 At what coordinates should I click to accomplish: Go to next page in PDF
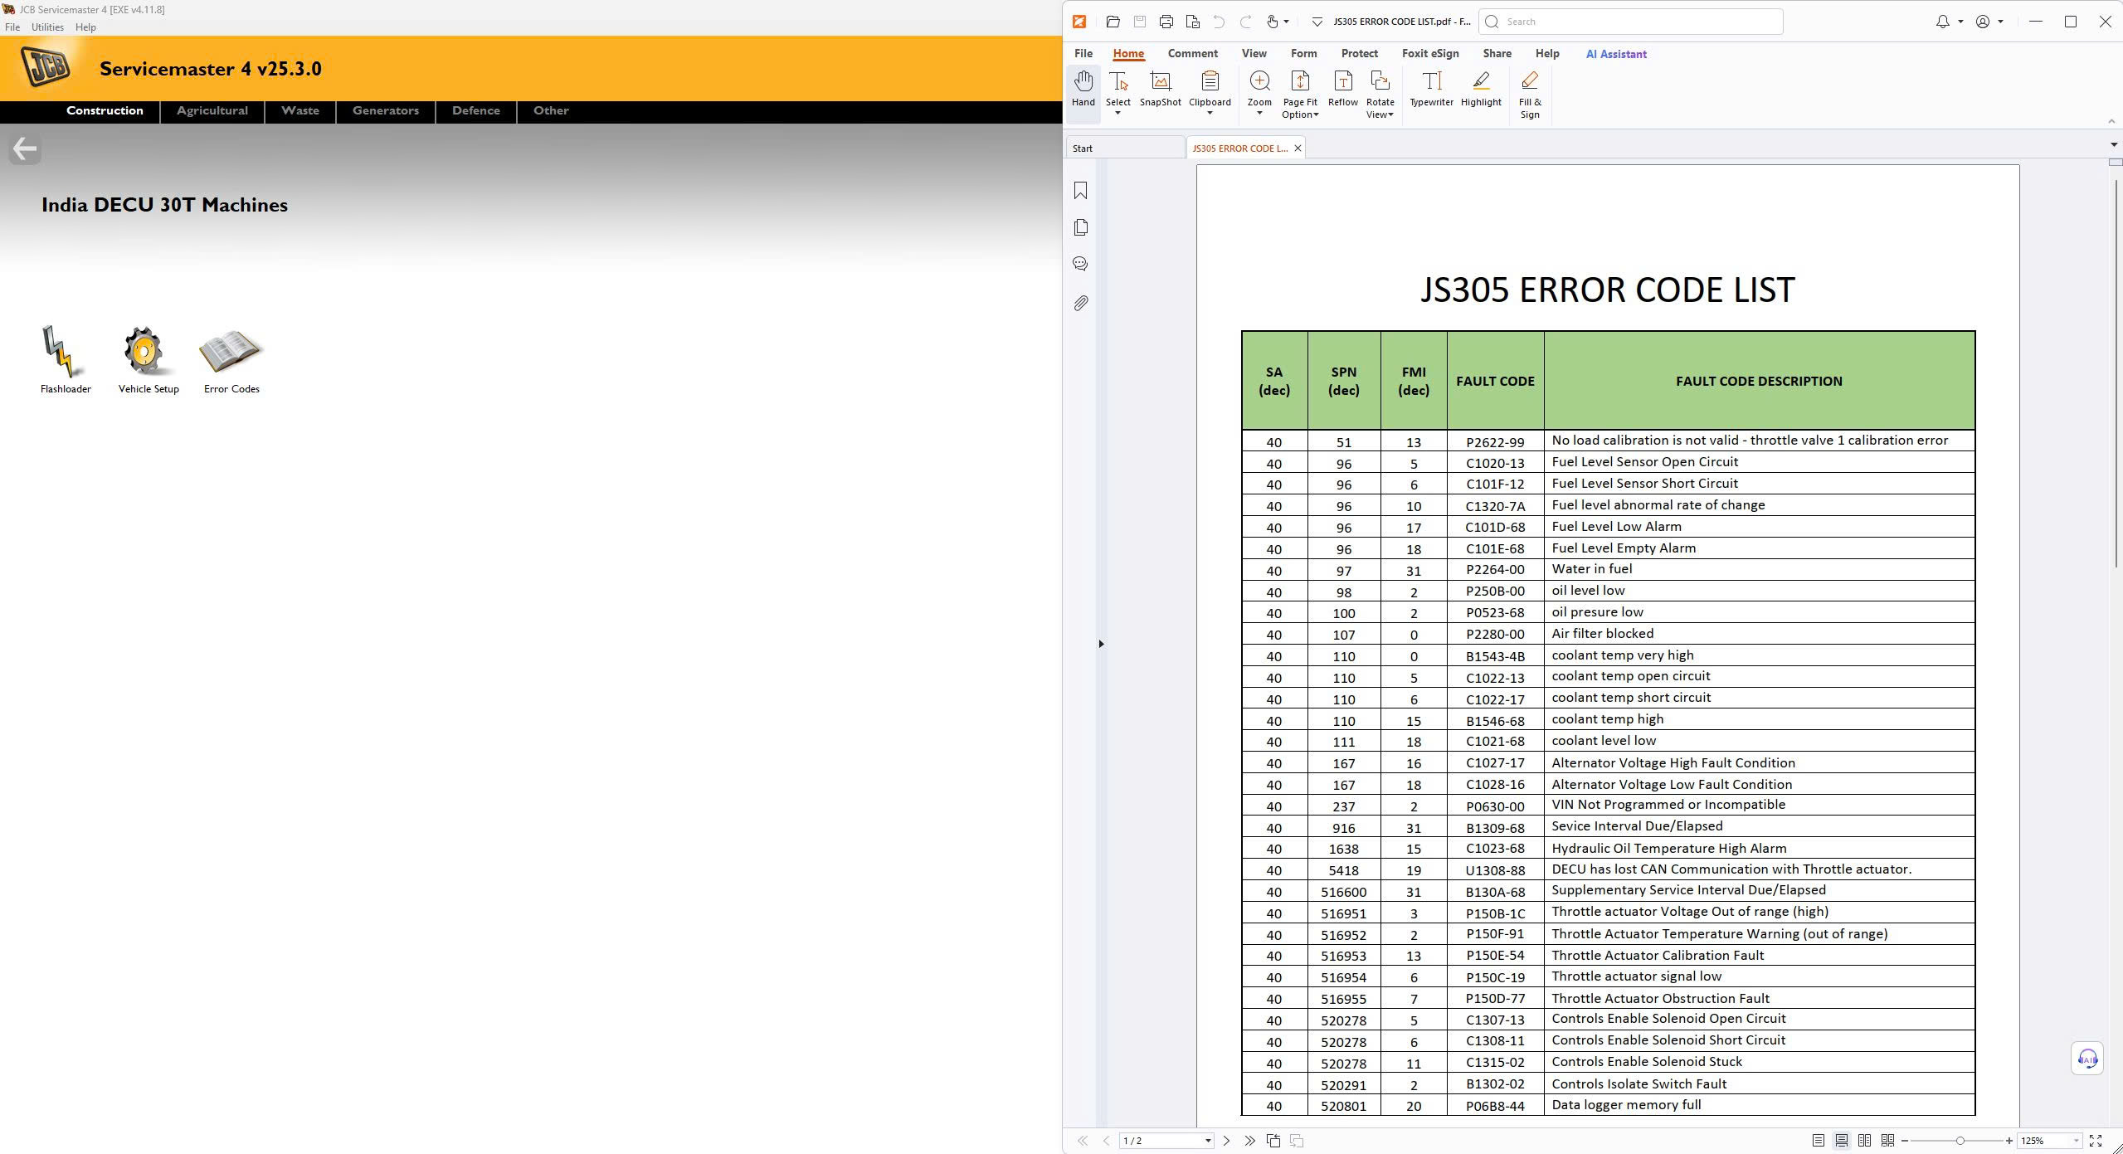point(1226,1141)
